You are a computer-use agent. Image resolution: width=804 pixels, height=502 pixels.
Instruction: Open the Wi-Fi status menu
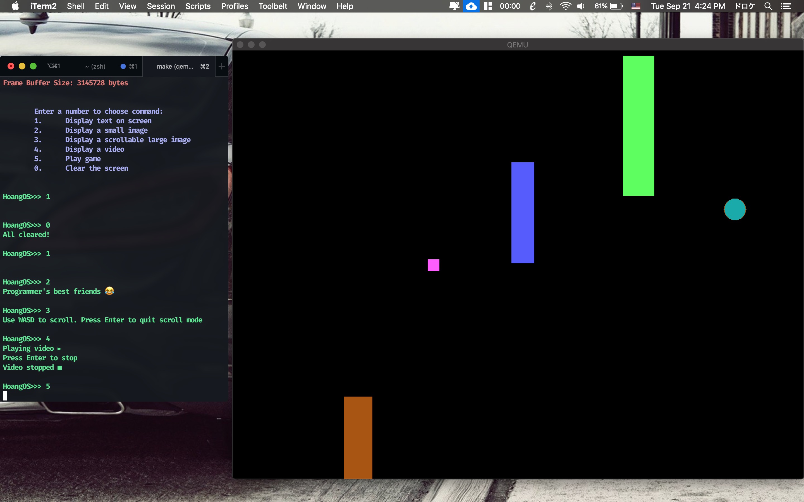[565, 6]
